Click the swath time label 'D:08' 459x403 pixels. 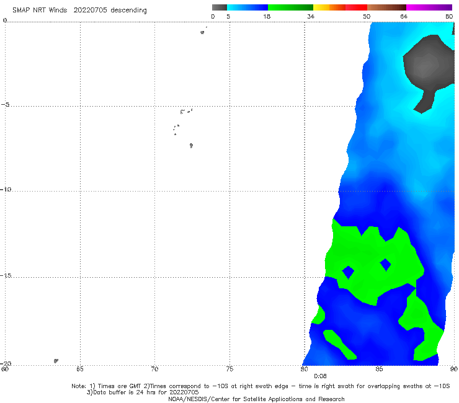(x=320, y=376)
